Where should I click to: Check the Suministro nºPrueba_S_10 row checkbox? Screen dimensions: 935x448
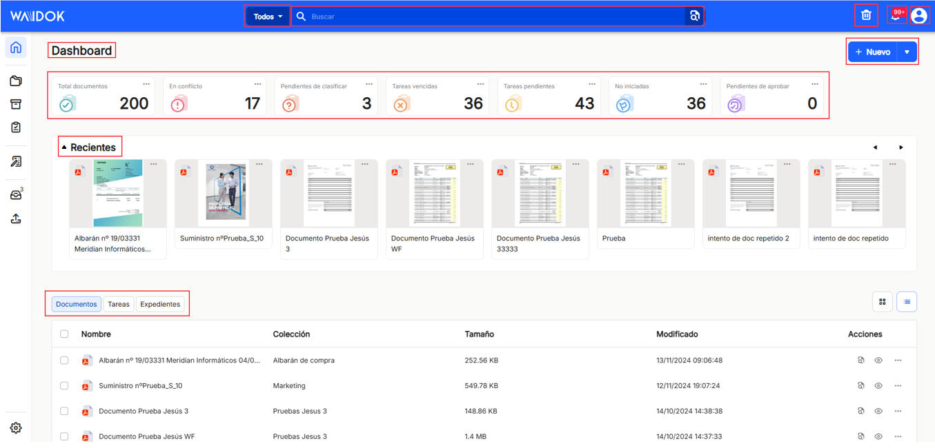64,385
